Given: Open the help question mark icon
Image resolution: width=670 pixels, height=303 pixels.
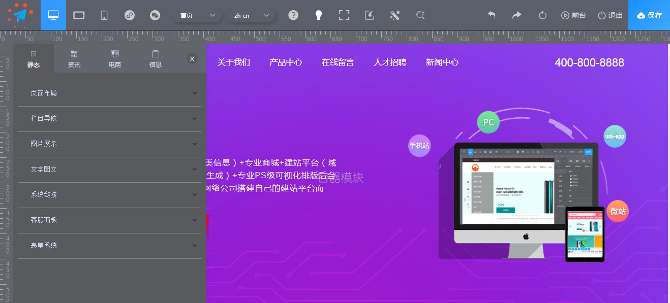Looking at the screenshot, I should pyautogui.click(x=293, y=15).
